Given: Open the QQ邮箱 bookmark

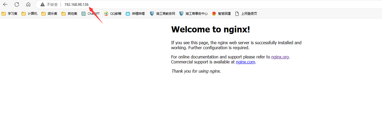Looking at the screenshot, I should click(x=113, y=14).
